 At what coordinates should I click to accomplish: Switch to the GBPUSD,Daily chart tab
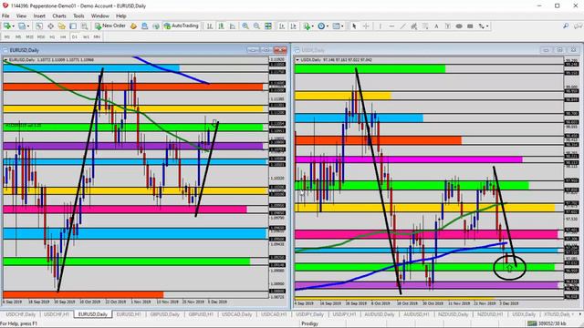tap(164, 314)
